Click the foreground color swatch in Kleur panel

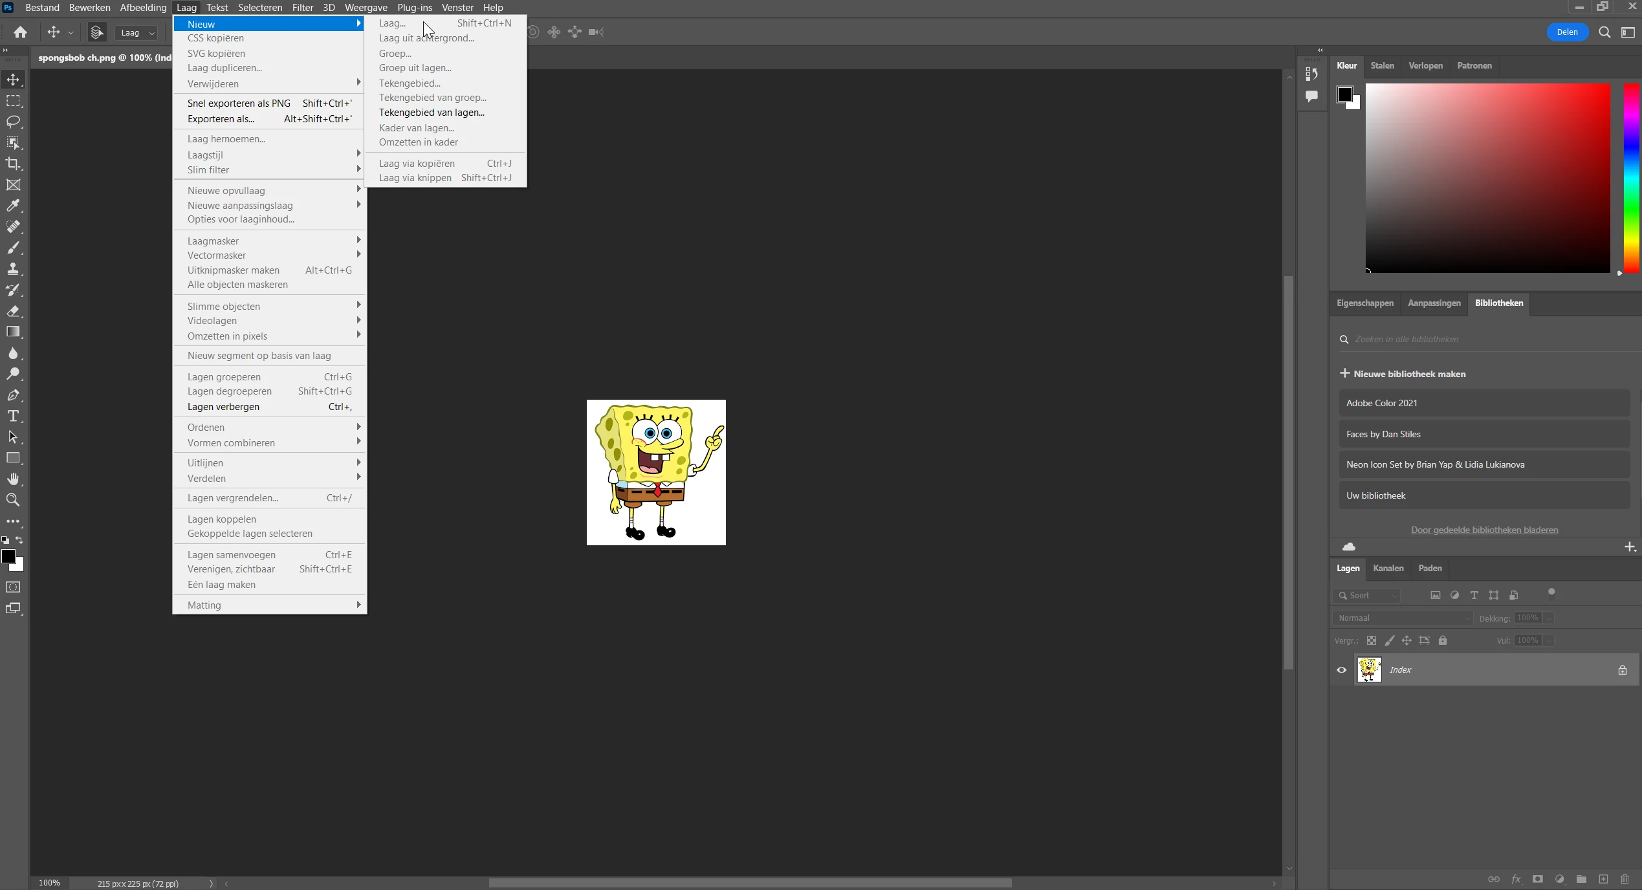[1344, 94]
